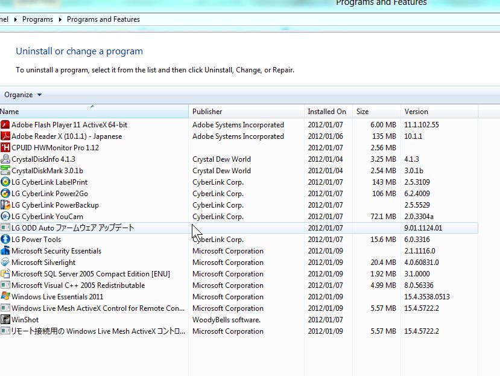This screenshot has height=376, width=500.
Task: Click Crystal Dew World publisher for CrystalDiskInfo
Action: tap(221, 159)
